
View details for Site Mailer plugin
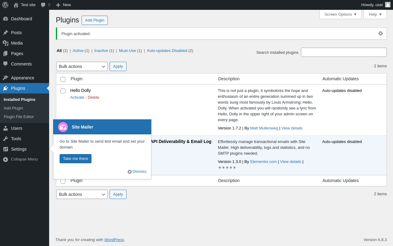click(x=290, y=161)
